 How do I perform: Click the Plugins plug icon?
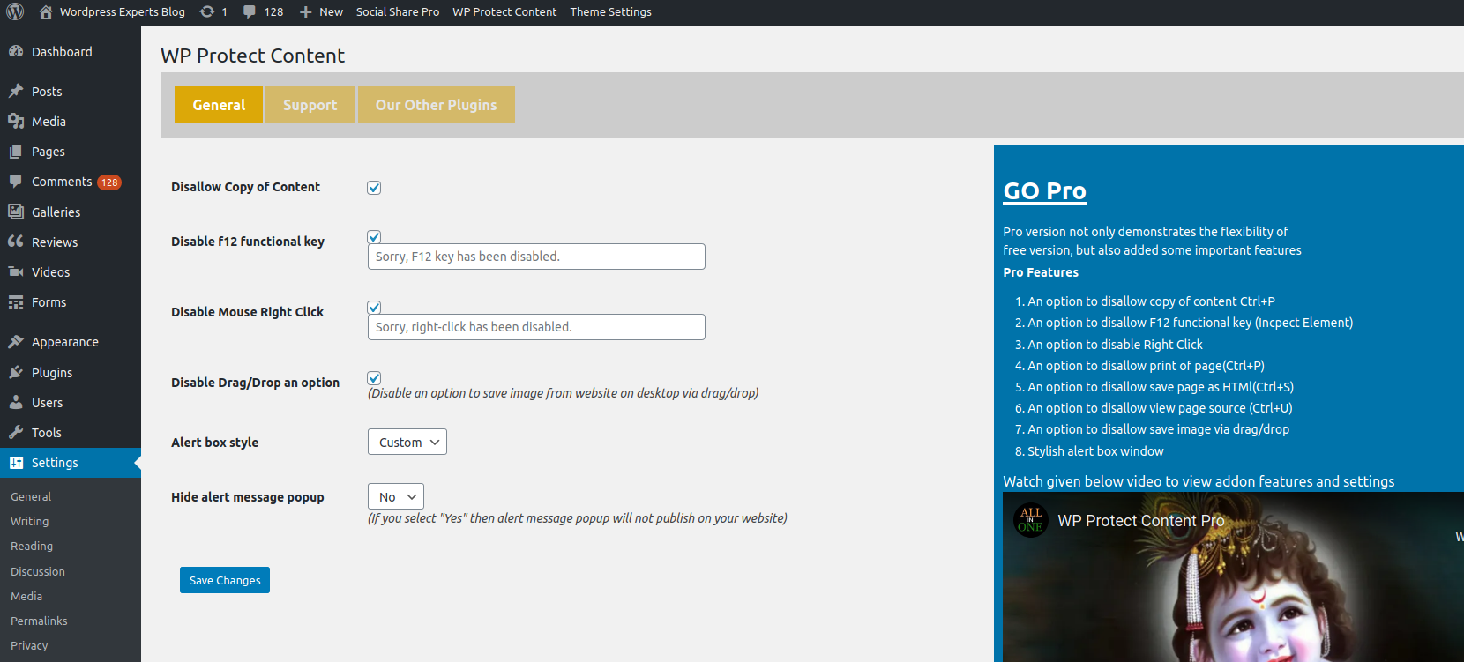[x=16, y=372]
